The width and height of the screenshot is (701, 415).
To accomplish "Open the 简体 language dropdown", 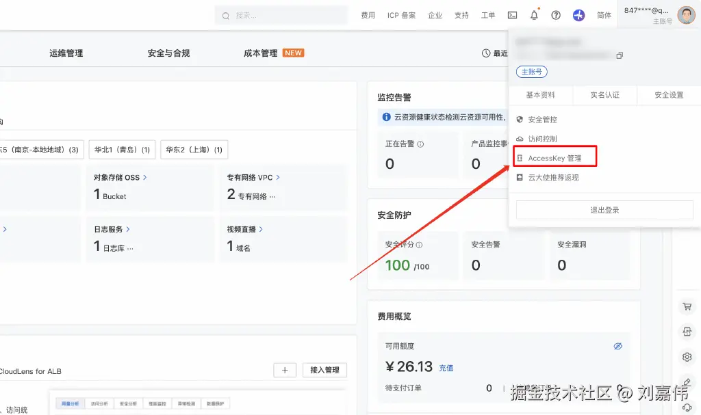I will (604, 14).
